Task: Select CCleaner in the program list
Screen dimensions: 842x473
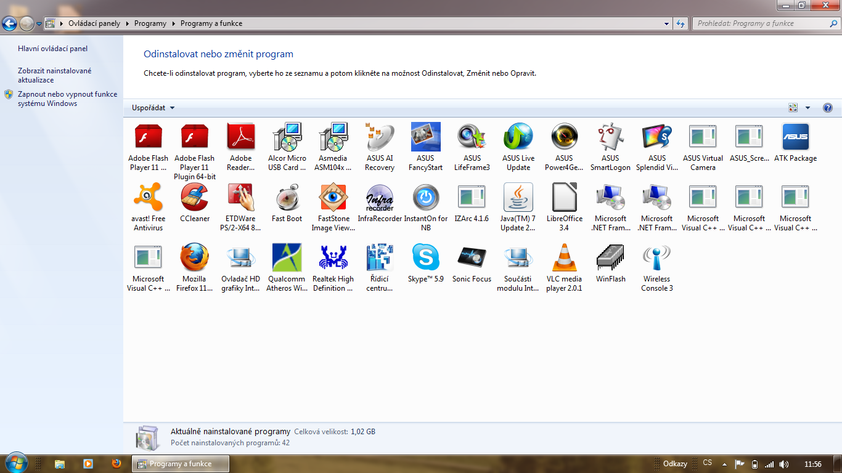Action: click(x=195, y=203)
